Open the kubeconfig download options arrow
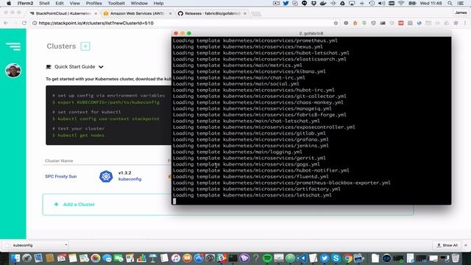This screenshot has height=265, width=471. pyautogui.click(x=66, y=245)
